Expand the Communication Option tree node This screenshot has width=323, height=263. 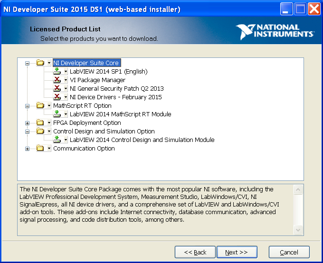(x=27, y=149)
